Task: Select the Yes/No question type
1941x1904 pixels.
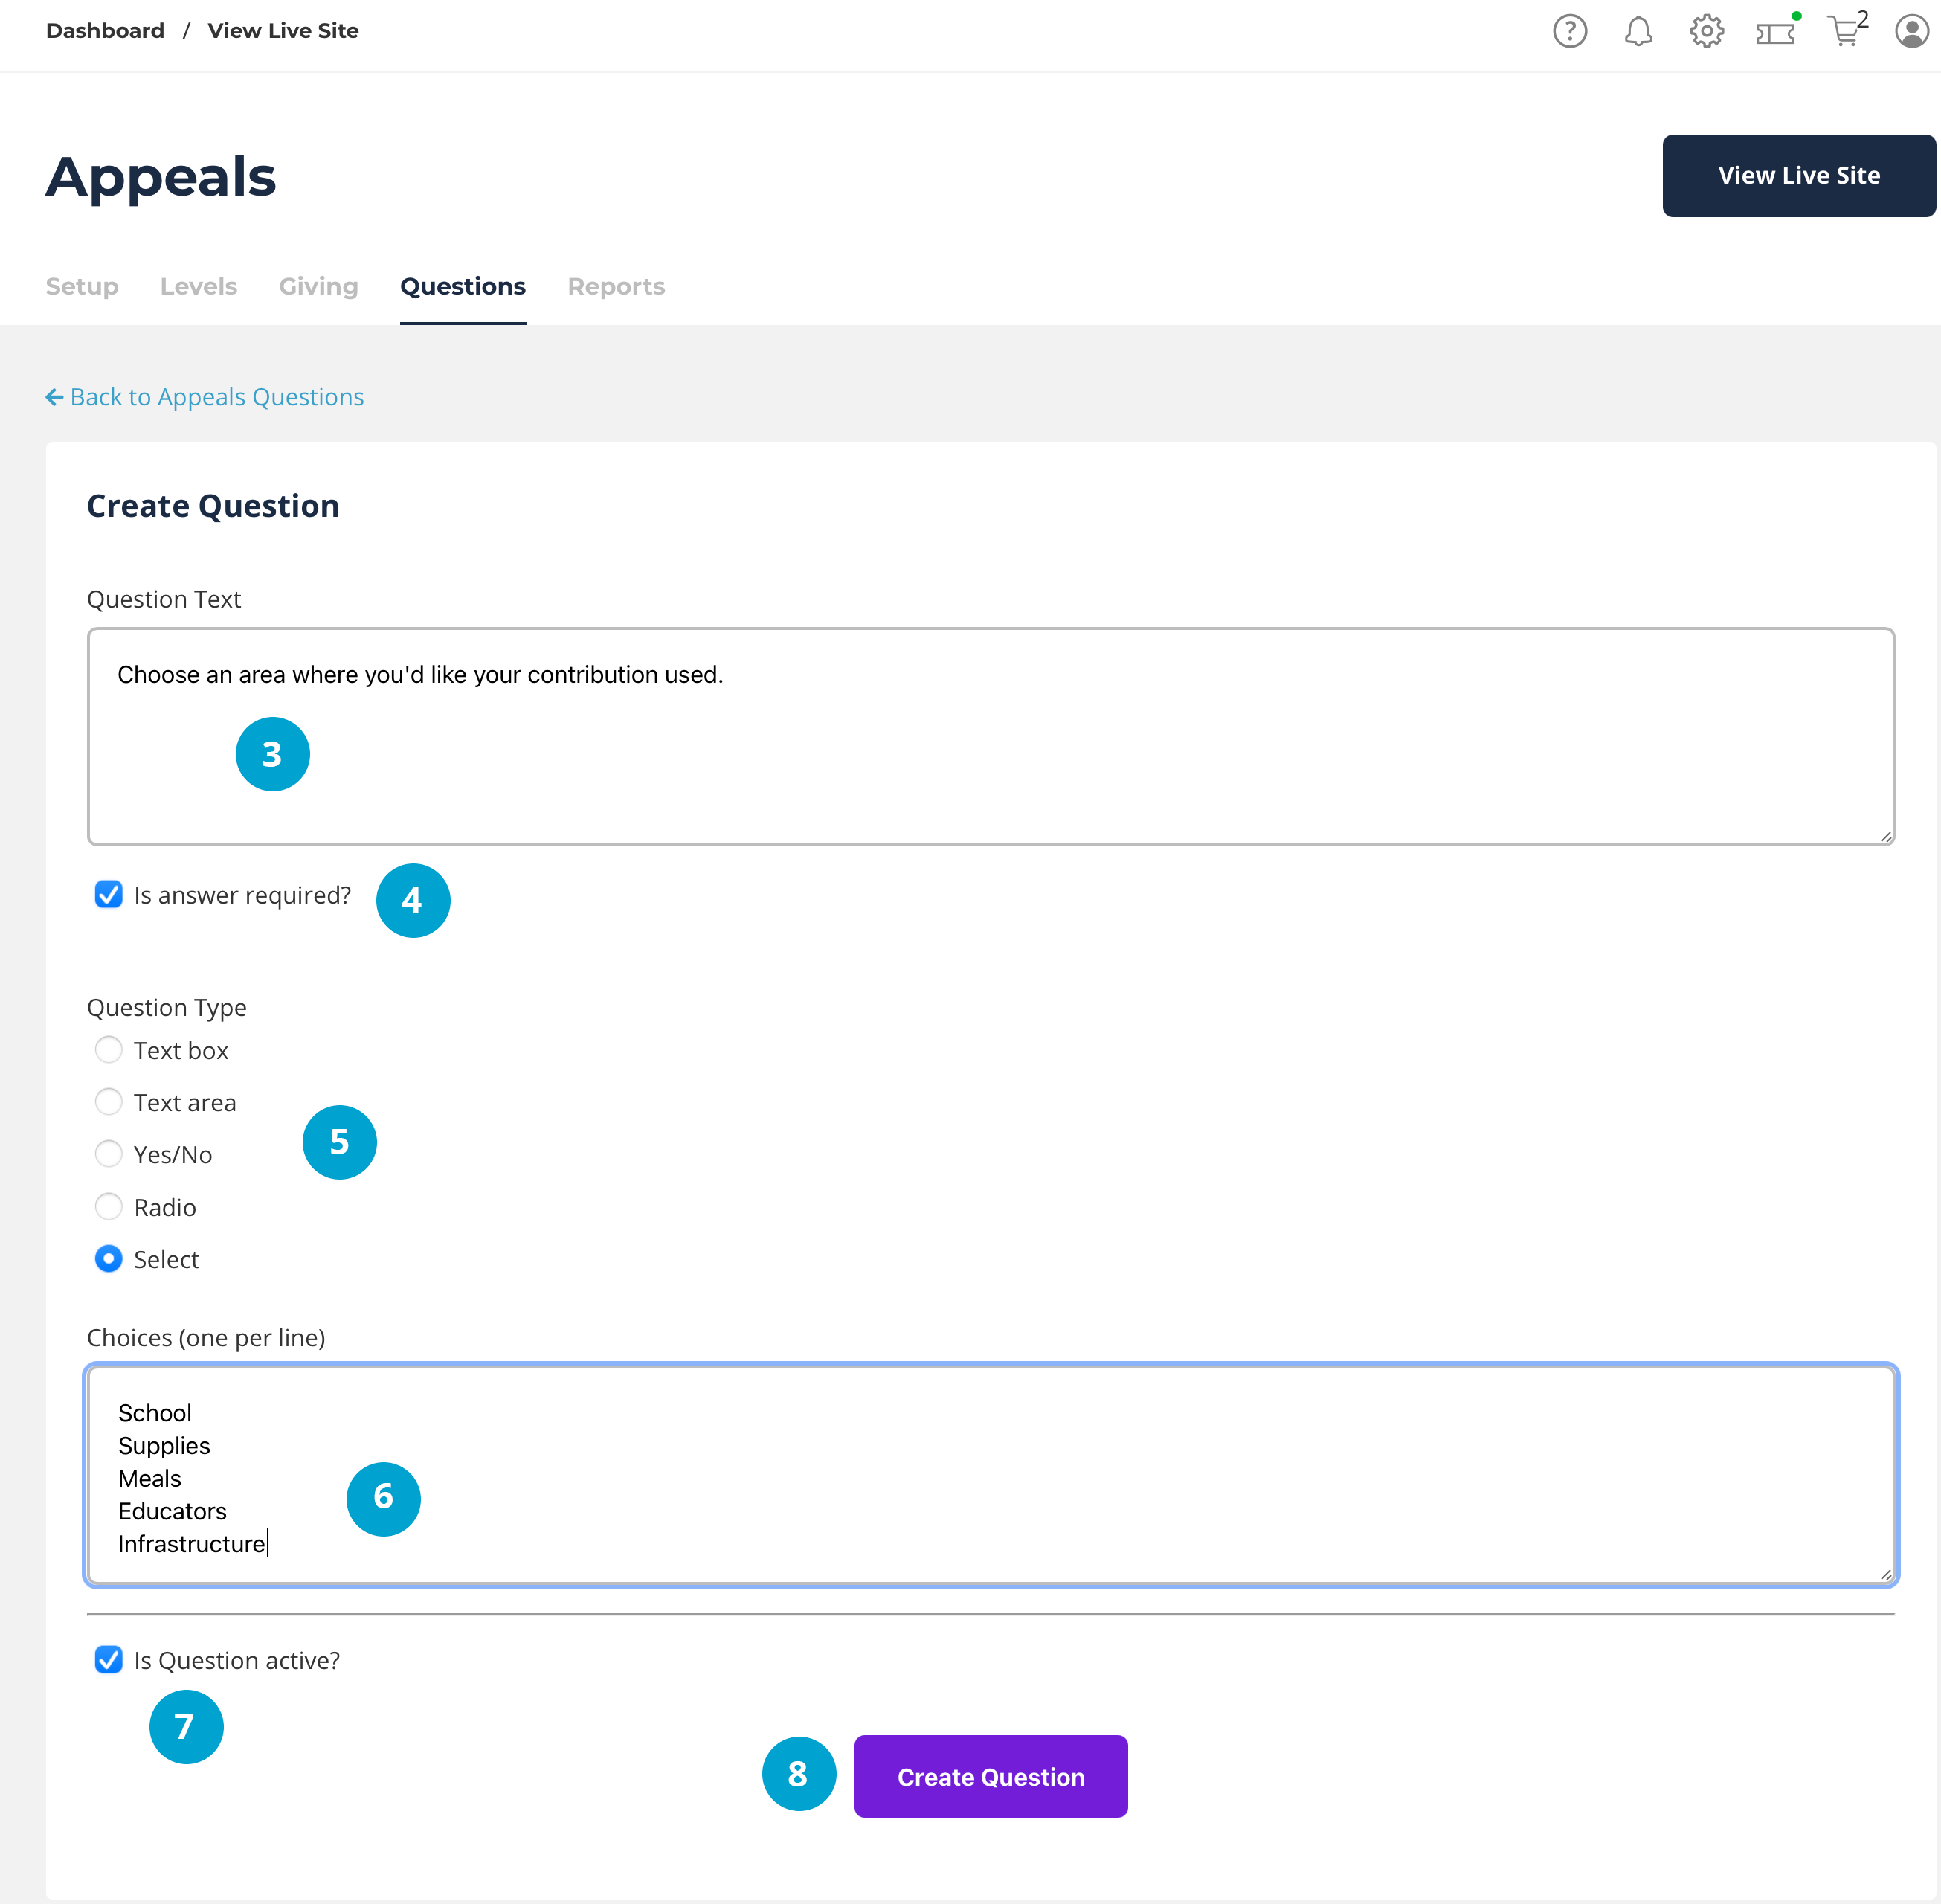Action: [x=109, y=1154]
